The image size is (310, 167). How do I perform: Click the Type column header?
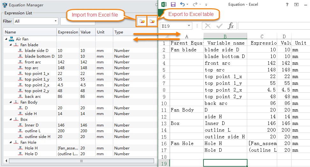click(136, 32)
